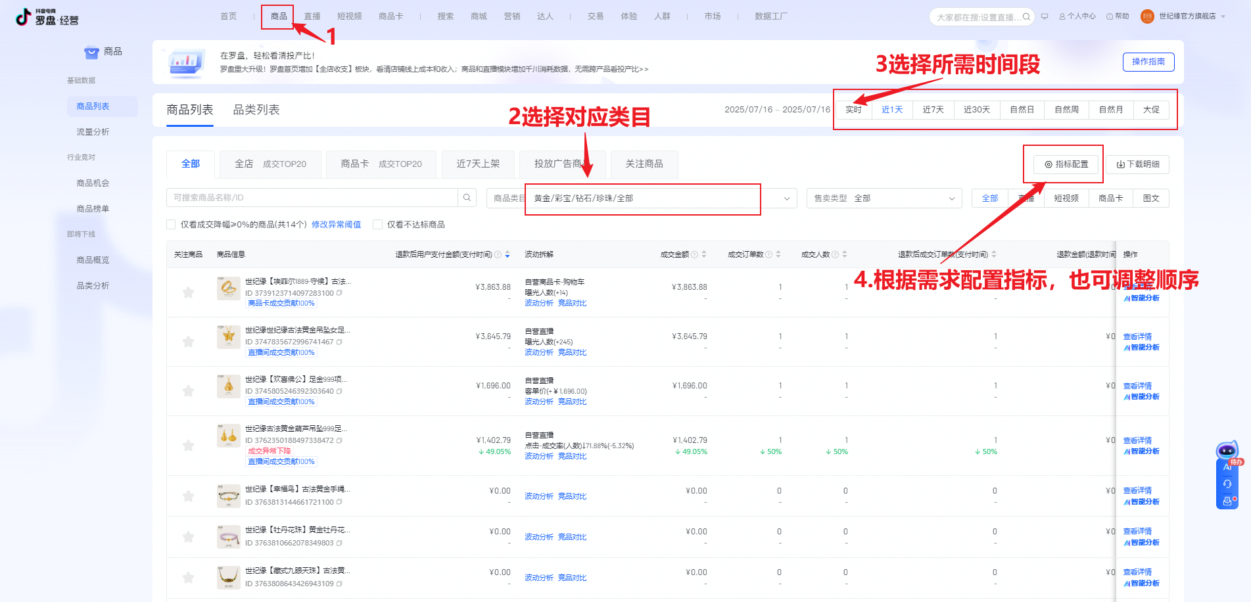Open 指标配置 metric settings
This screenshot has height=602, width=1251.
click(x=1066, y=164)
